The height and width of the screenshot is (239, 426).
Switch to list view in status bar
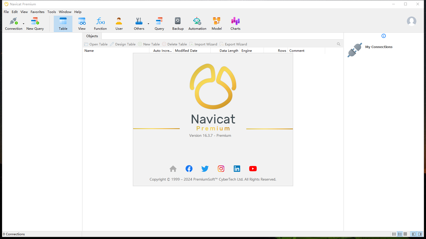coord(400,234)
